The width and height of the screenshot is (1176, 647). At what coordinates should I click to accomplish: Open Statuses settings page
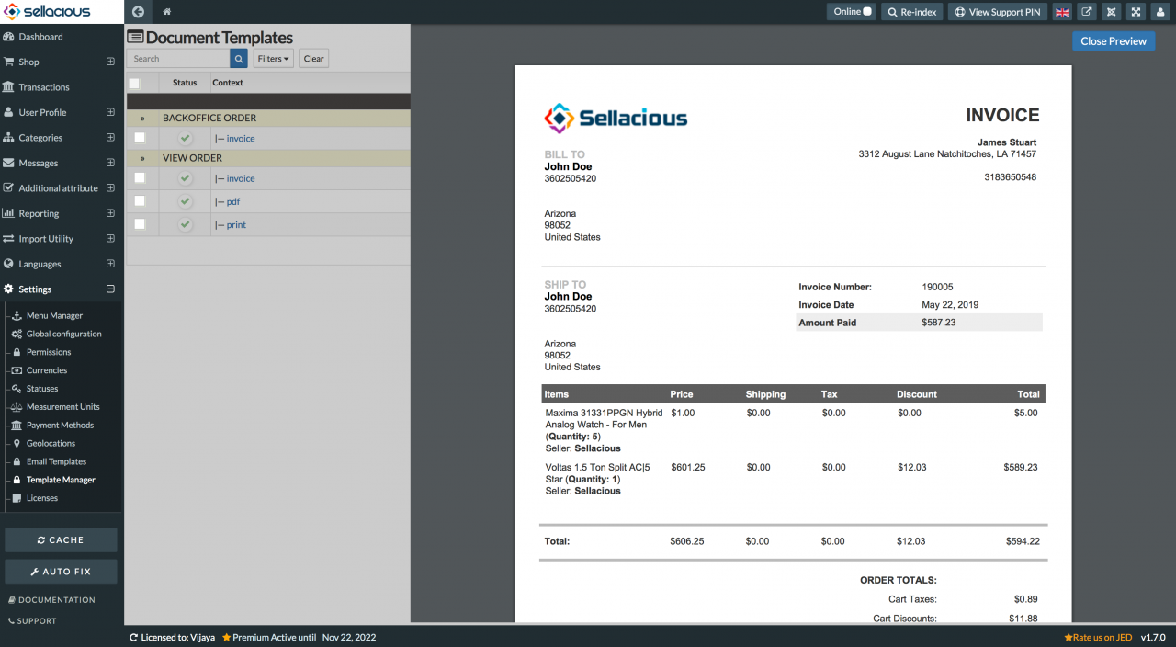click(x=42, y=389)
